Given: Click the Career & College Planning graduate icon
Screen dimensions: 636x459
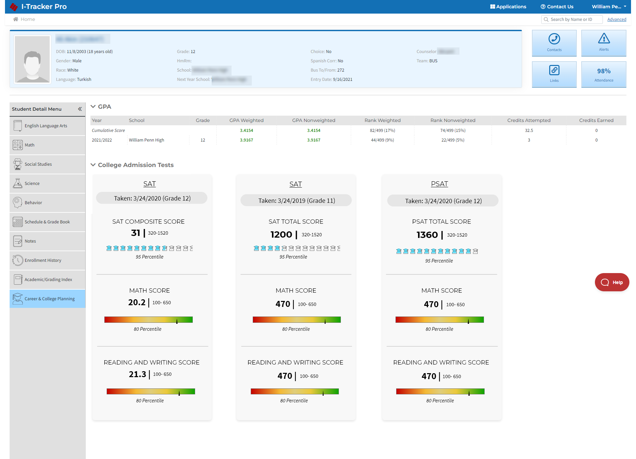Looking at the screenshot, I should 18,299.
